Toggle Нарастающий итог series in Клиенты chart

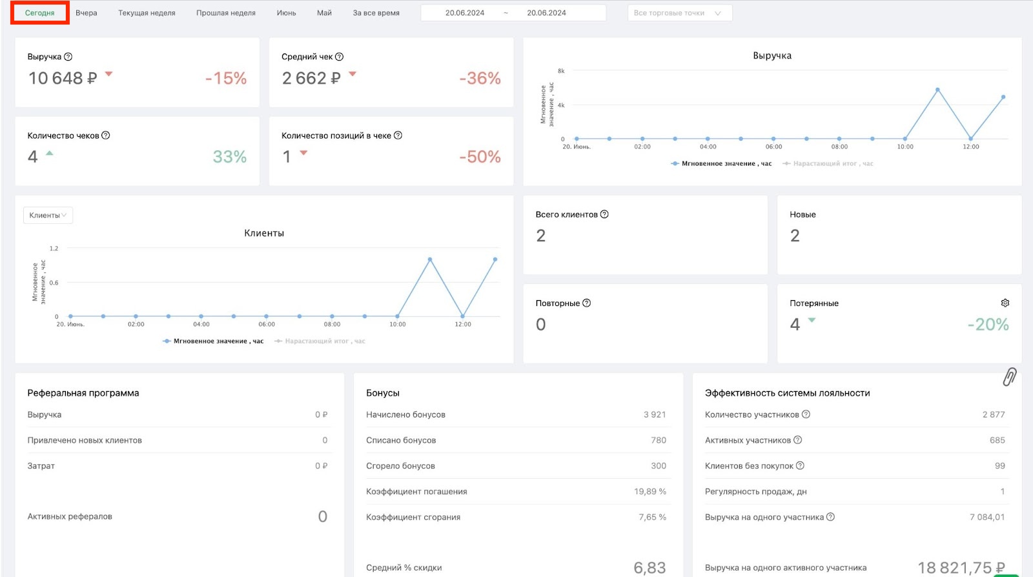320,341
